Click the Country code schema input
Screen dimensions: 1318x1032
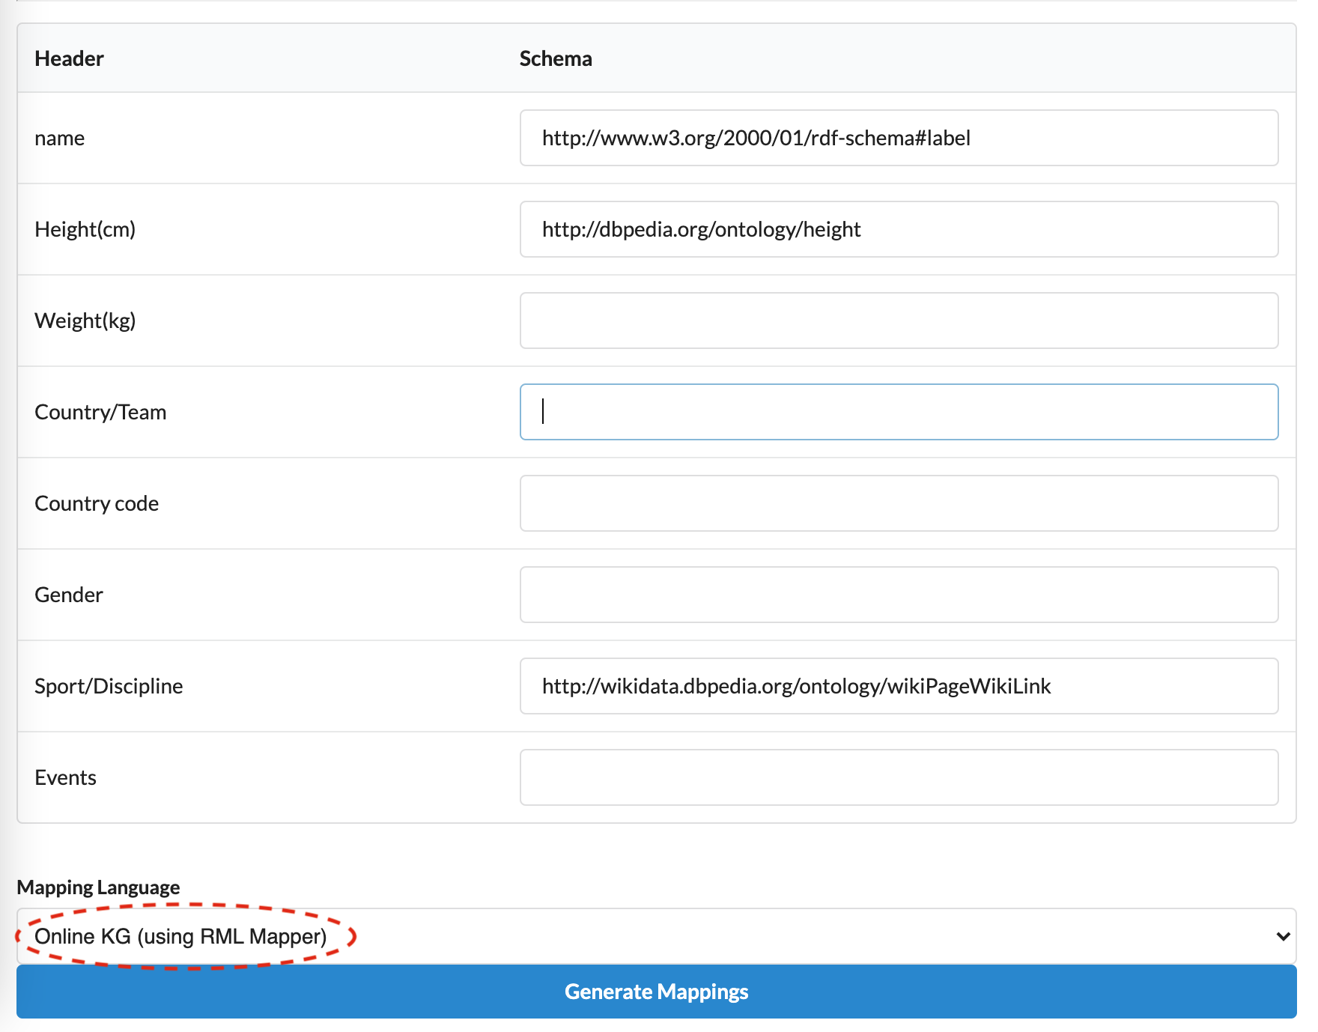pyautogui.click(x=899, y=503)
